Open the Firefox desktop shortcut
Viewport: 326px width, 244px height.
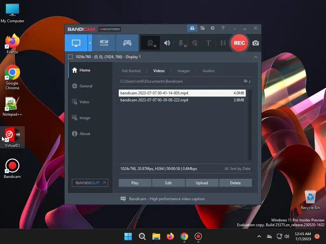(12, 44)
